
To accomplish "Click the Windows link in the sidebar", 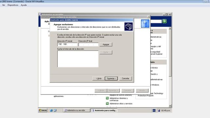I will 155,85.
